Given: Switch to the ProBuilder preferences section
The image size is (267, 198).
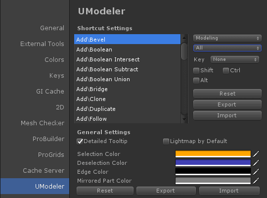Looking at the screenshot, I should (48, 139).
